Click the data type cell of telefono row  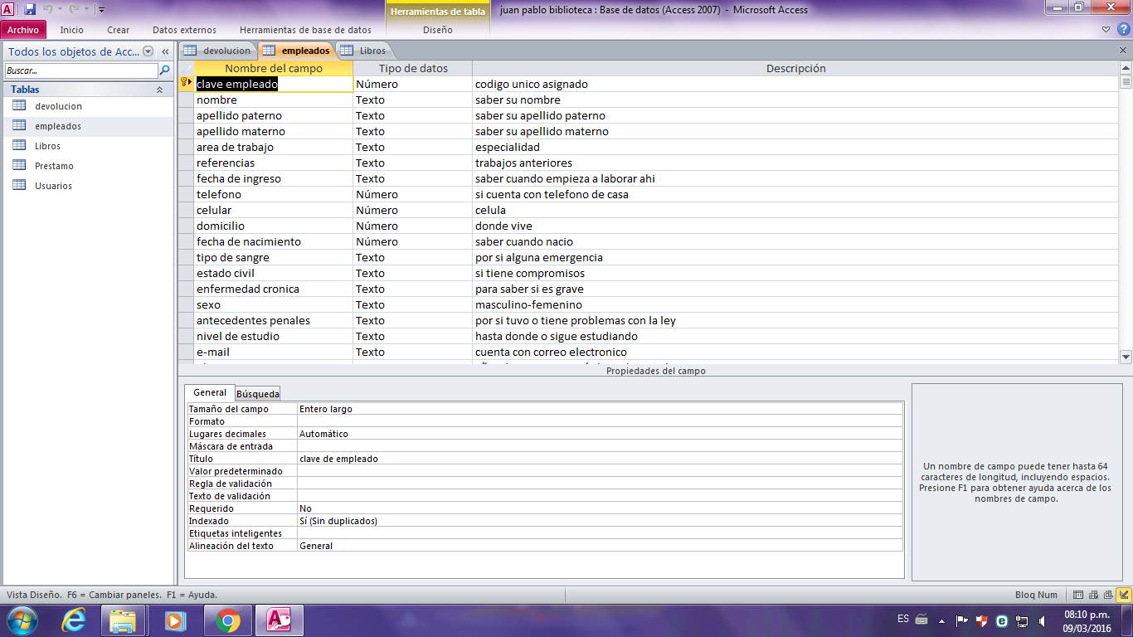(412, 194)
